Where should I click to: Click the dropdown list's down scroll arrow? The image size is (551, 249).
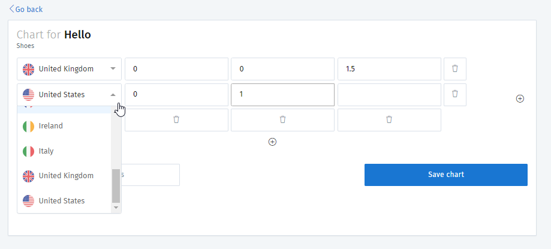[x=116, y=208]
